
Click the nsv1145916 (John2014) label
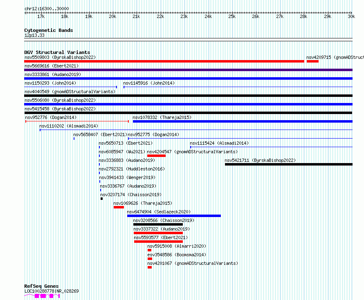click(x=149, y=83)
